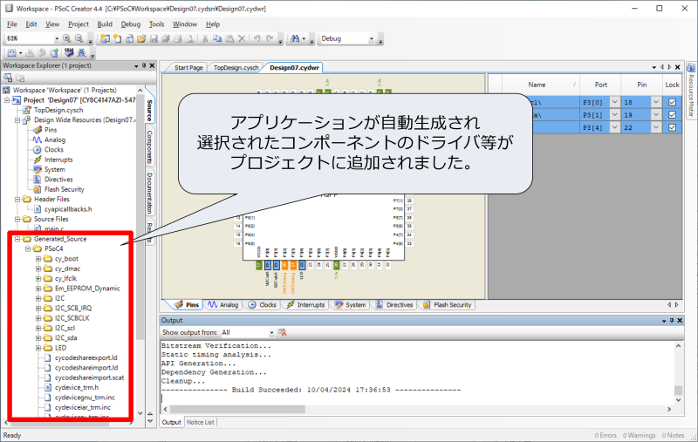Click the Find binoculars icon
This screenshot has width=698, height=442.
click(x=295, y=38)
